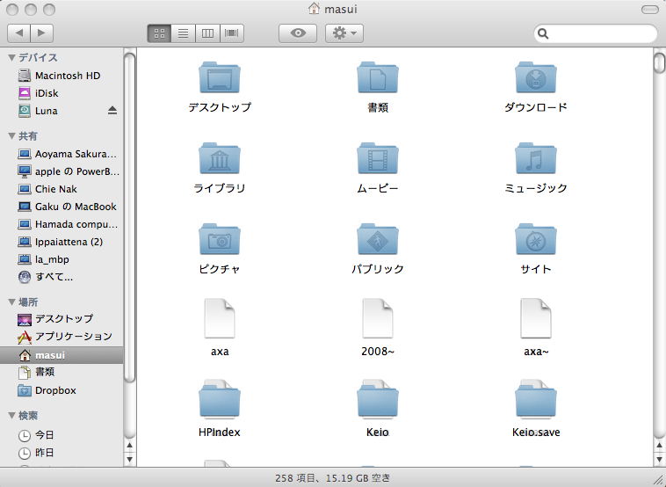Click the sidebar scroll down arrow
666x487 pixels.
[x=129, y=460]
